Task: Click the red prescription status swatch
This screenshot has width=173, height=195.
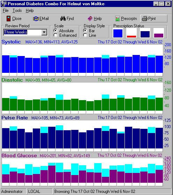Action: (x=131, y=36)
